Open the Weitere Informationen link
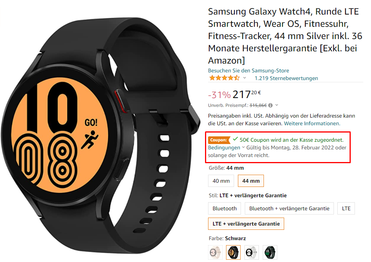Viewport: 371px width, 262px height. (x=312, y=123)
